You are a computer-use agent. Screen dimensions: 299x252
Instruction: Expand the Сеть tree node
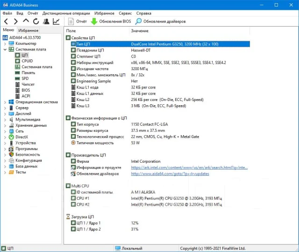click(x=5, y=131)
